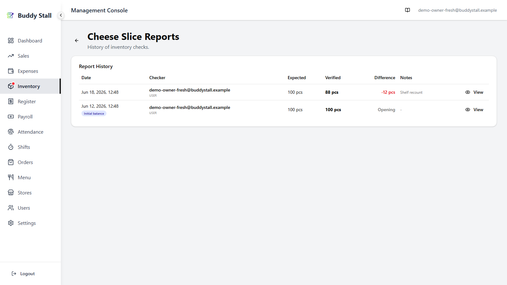Click the Initial balance badge
The width and height of the screenshot is (507, 285).
tap(94, 113)
